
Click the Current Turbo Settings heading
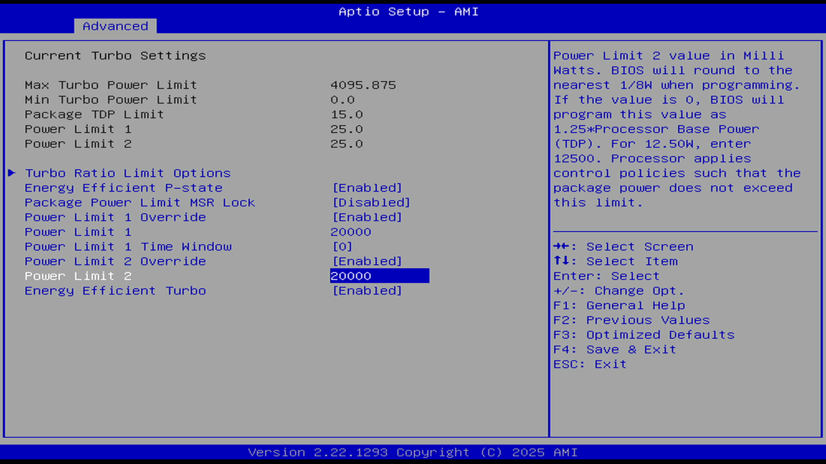(116, 55)
